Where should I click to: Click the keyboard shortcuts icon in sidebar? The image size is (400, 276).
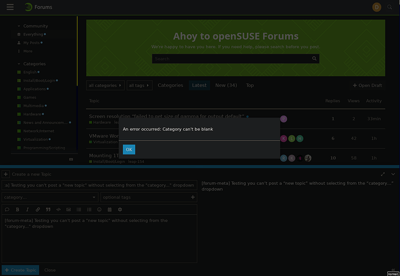point(71,159)
